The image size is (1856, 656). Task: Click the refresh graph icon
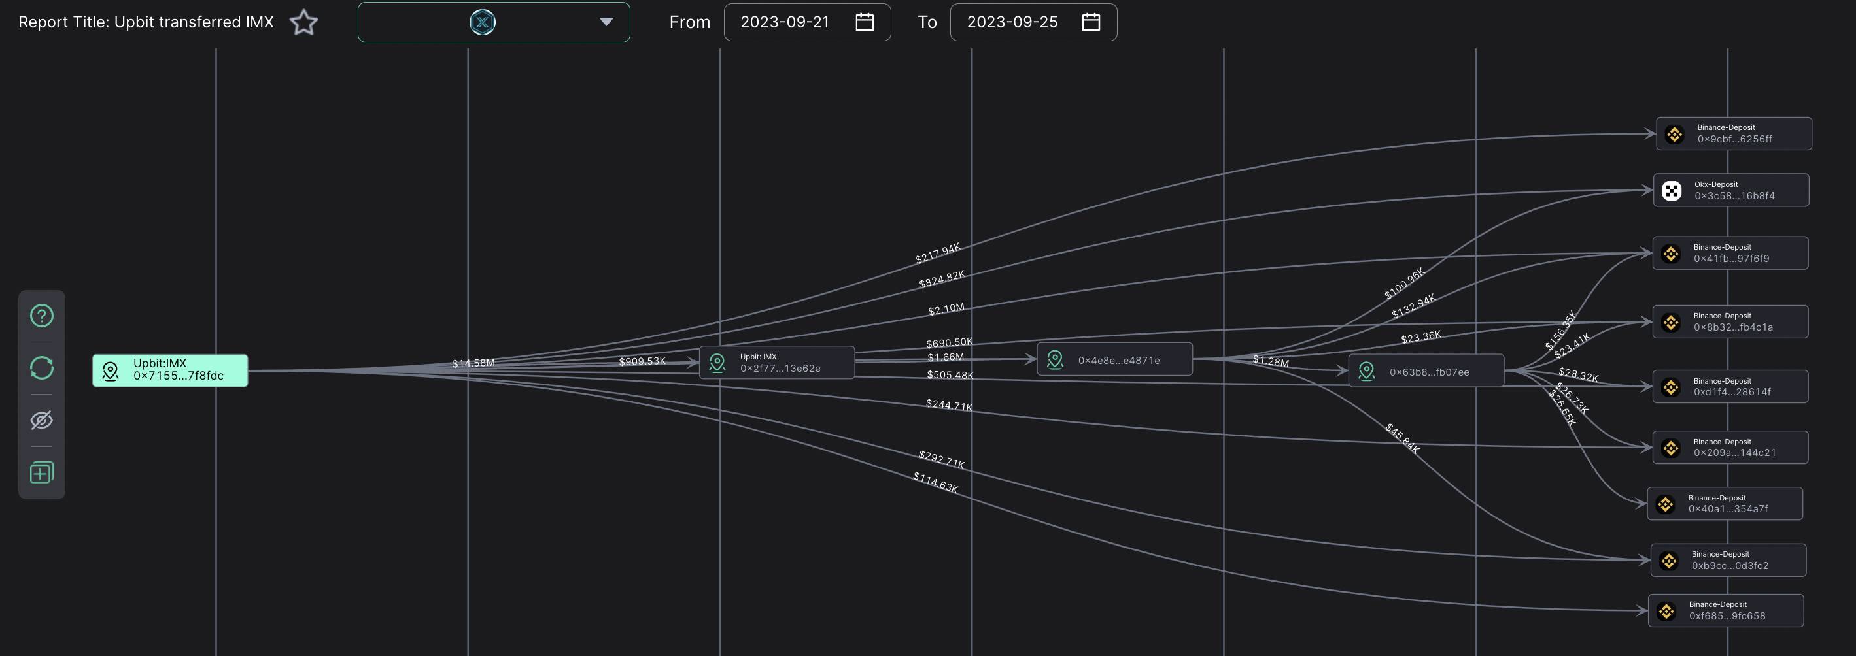click(42, 368)
